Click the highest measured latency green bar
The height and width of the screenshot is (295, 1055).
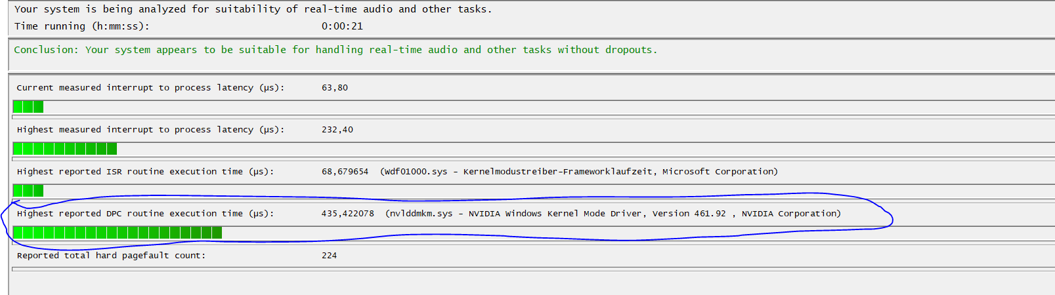pyautogui.click(x=65, y=149)
